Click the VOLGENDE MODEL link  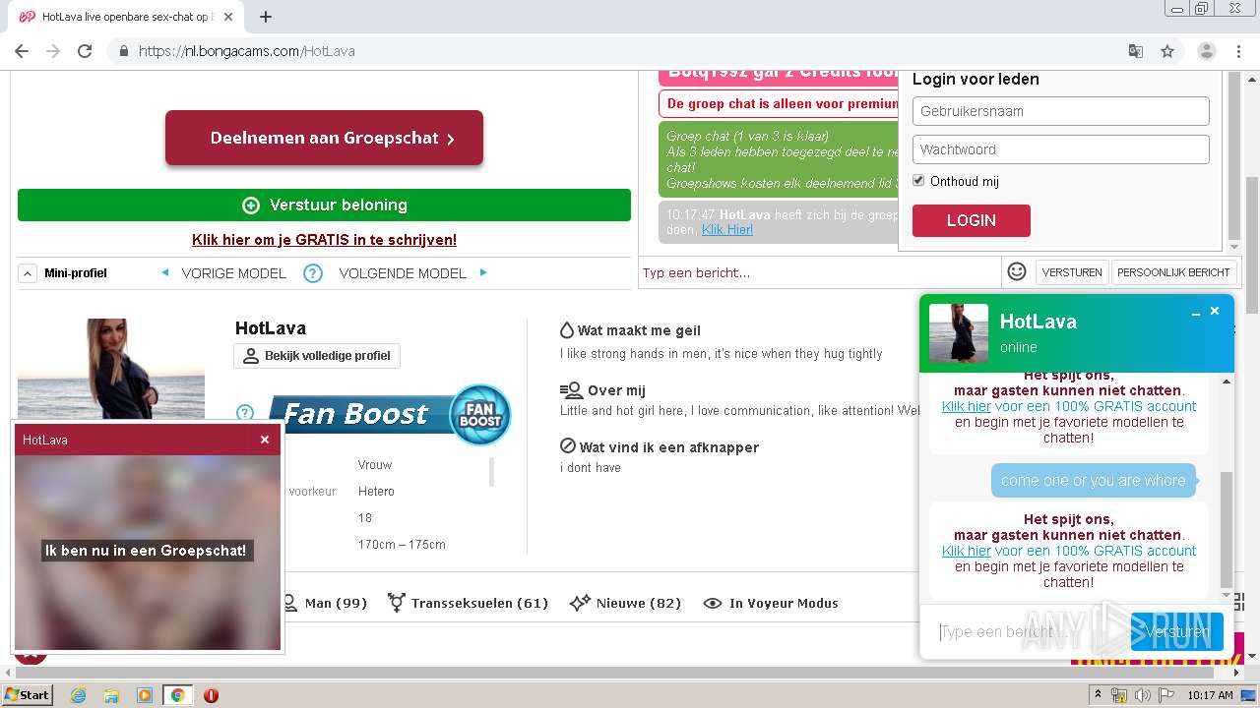pyautogui.click(x=403, y=273)
